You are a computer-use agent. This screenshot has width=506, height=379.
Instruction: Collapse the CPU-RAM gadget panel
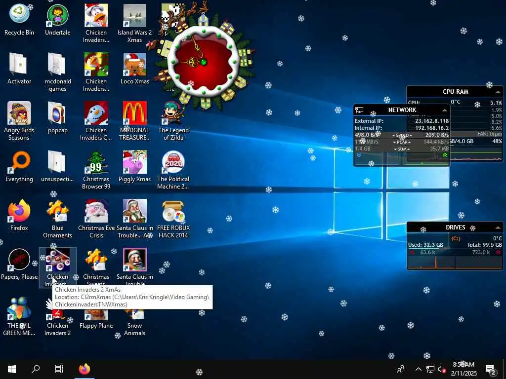coord(498,92)
